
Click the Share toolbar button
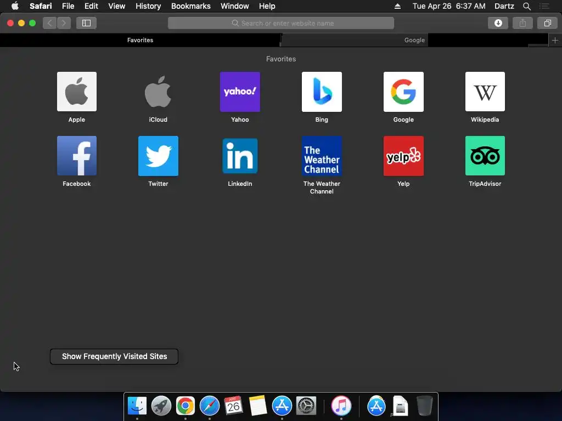[x=522, y=23]
